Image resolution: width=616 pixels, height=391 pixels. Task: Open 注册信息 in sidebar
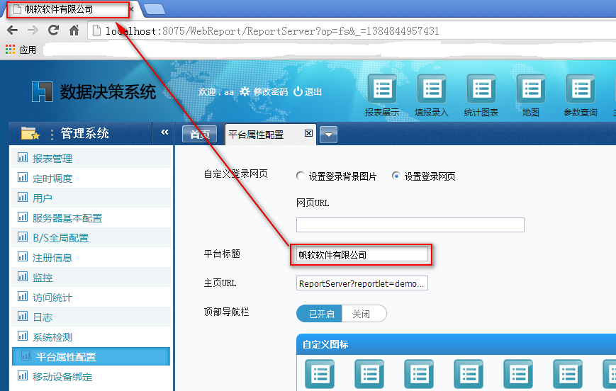coord(91,258)
